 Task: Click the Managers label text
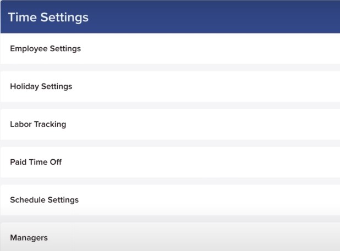coord(29,238)
